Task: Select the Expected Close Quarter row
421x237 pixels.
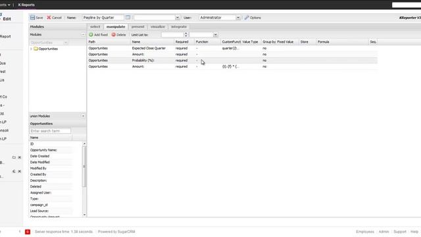Action: 232,48
